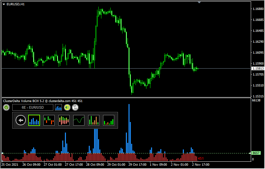
Task: Click the 6E - EUR/USD instrument field
Action: click(33, 107)
